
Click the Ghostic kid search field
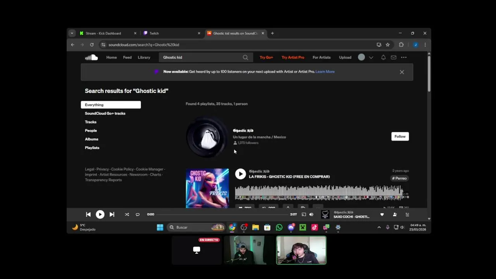206,57
